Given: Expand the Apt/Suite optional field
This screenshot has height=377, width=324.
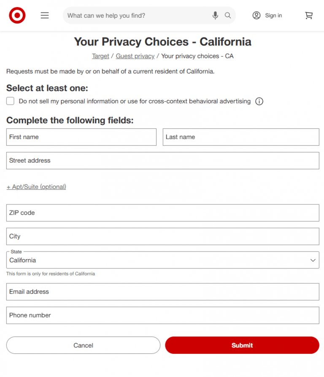Looking at the screenshot, I should pos(36,187).
